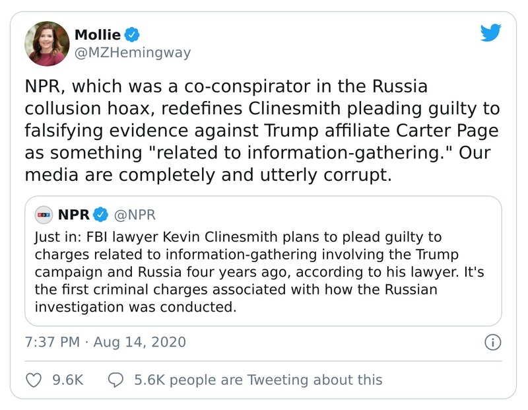Click NPR's blue verified checkmark
The width and height of the screenshot is (528, 410).
(x=100, y=215)
